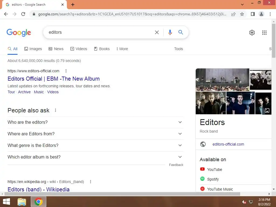This screenshot has width=276, height=207.
Task: Open Google quick settings gear
Action: pos(252,33)
